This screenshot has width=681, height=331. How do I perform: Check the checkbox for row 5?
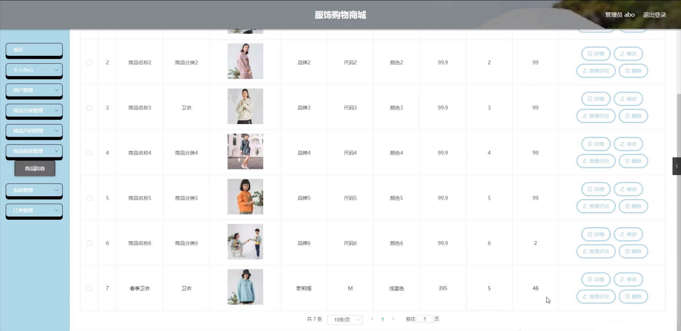coord(89,198)
